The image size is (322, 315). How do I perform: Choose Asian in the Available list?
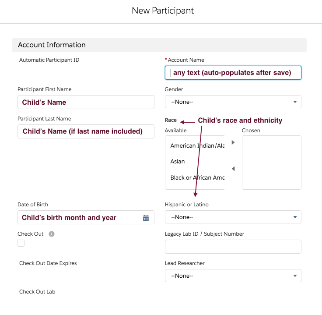[178, 161]
